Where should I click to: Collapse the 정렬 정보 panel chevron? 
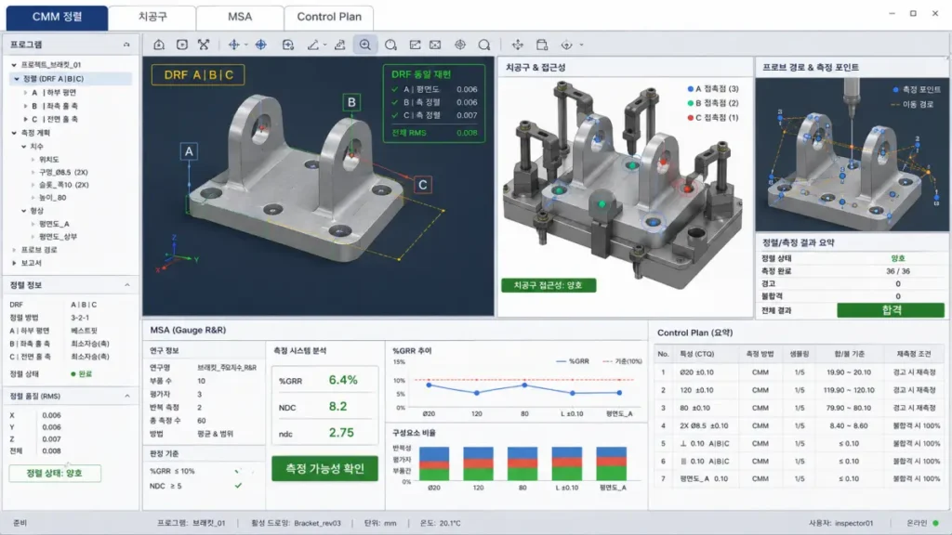click(126, 285)
